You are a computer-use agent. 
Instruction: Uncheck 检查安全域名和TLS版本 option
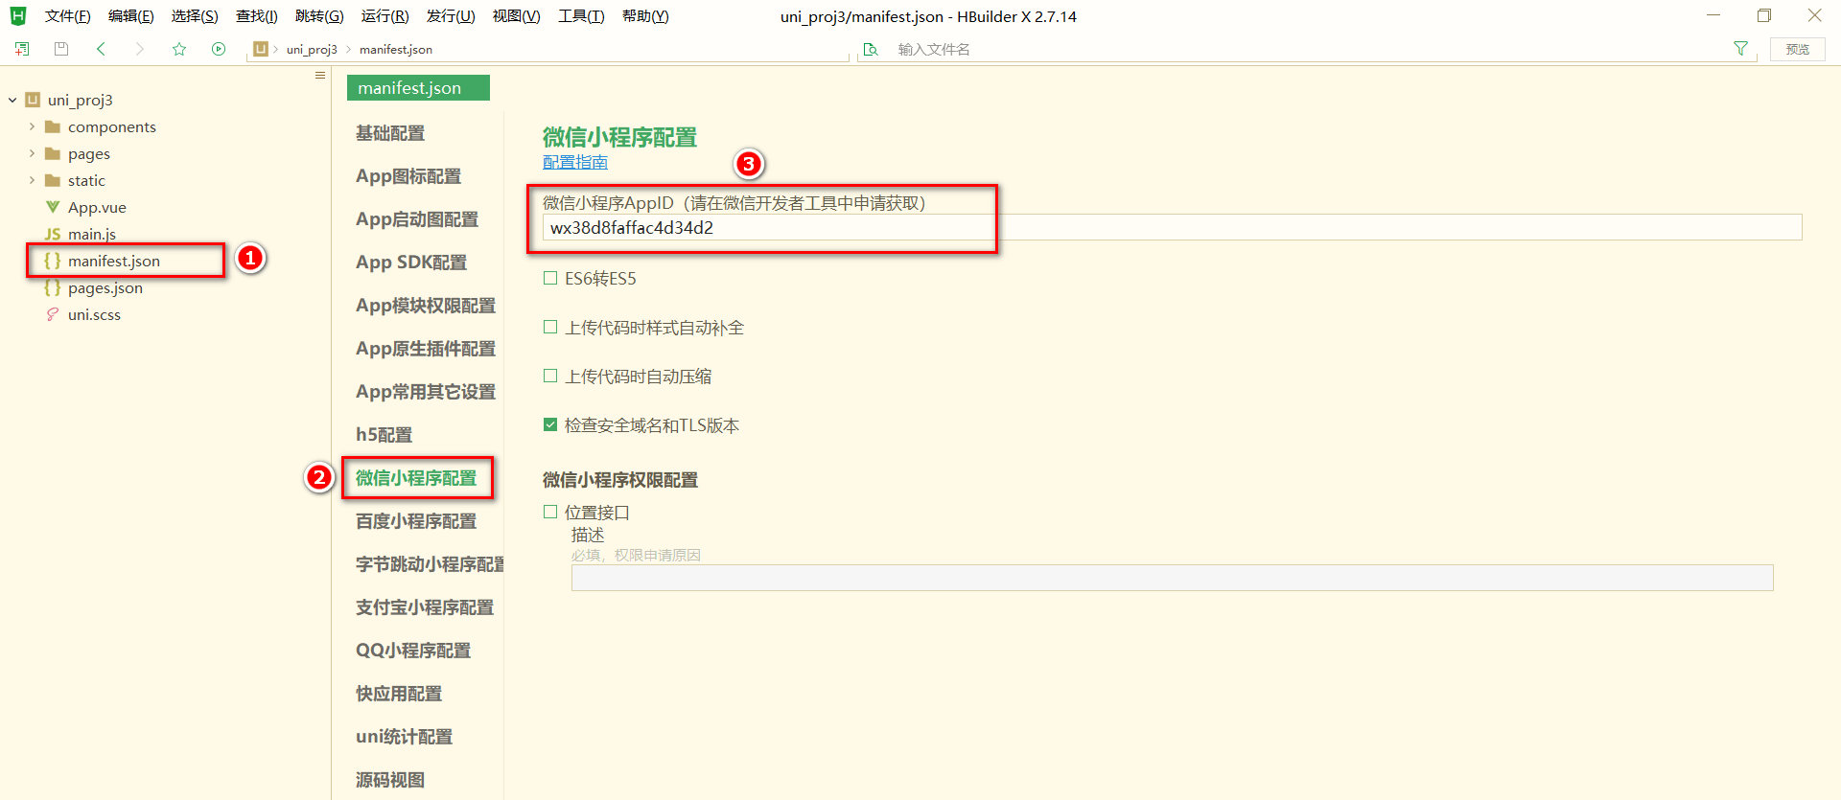tap(550, 425)
